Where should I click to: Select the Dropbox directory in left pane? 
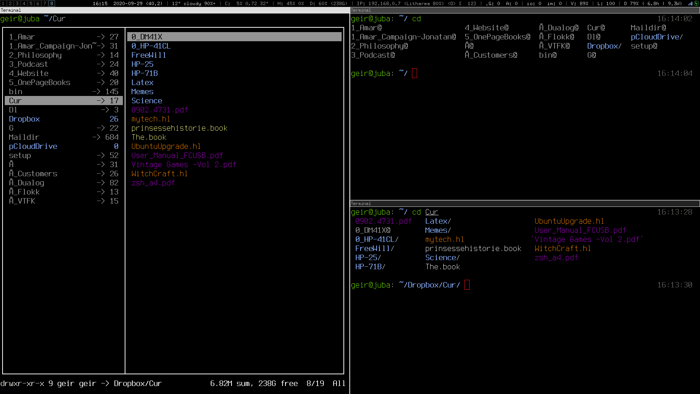[x=24, y=119]
